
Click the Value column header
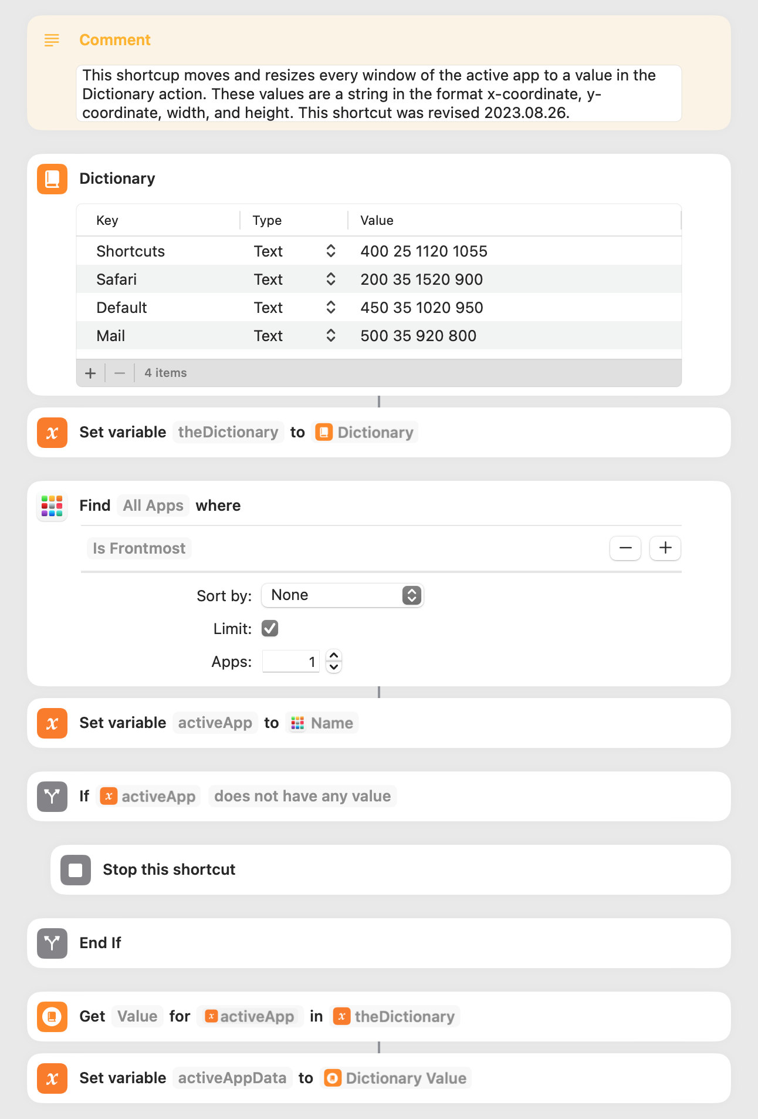point(377,221)
